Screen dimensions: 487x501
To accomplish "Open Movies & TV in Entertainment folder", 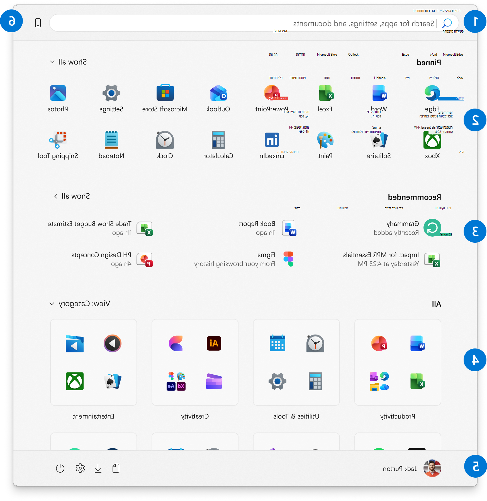I will (x=75, y=344).
